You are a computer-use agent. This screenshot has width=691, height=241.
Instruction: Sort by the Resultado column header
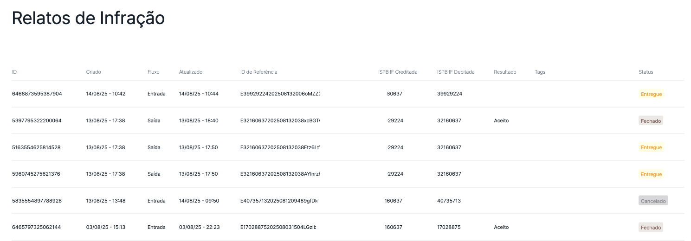(x=505, y=72)
